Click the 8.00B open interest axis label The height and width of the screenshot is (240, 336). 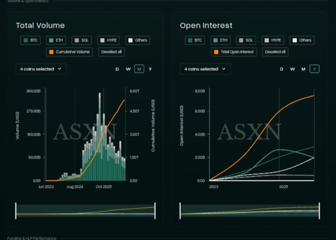[x=200, y=91]
